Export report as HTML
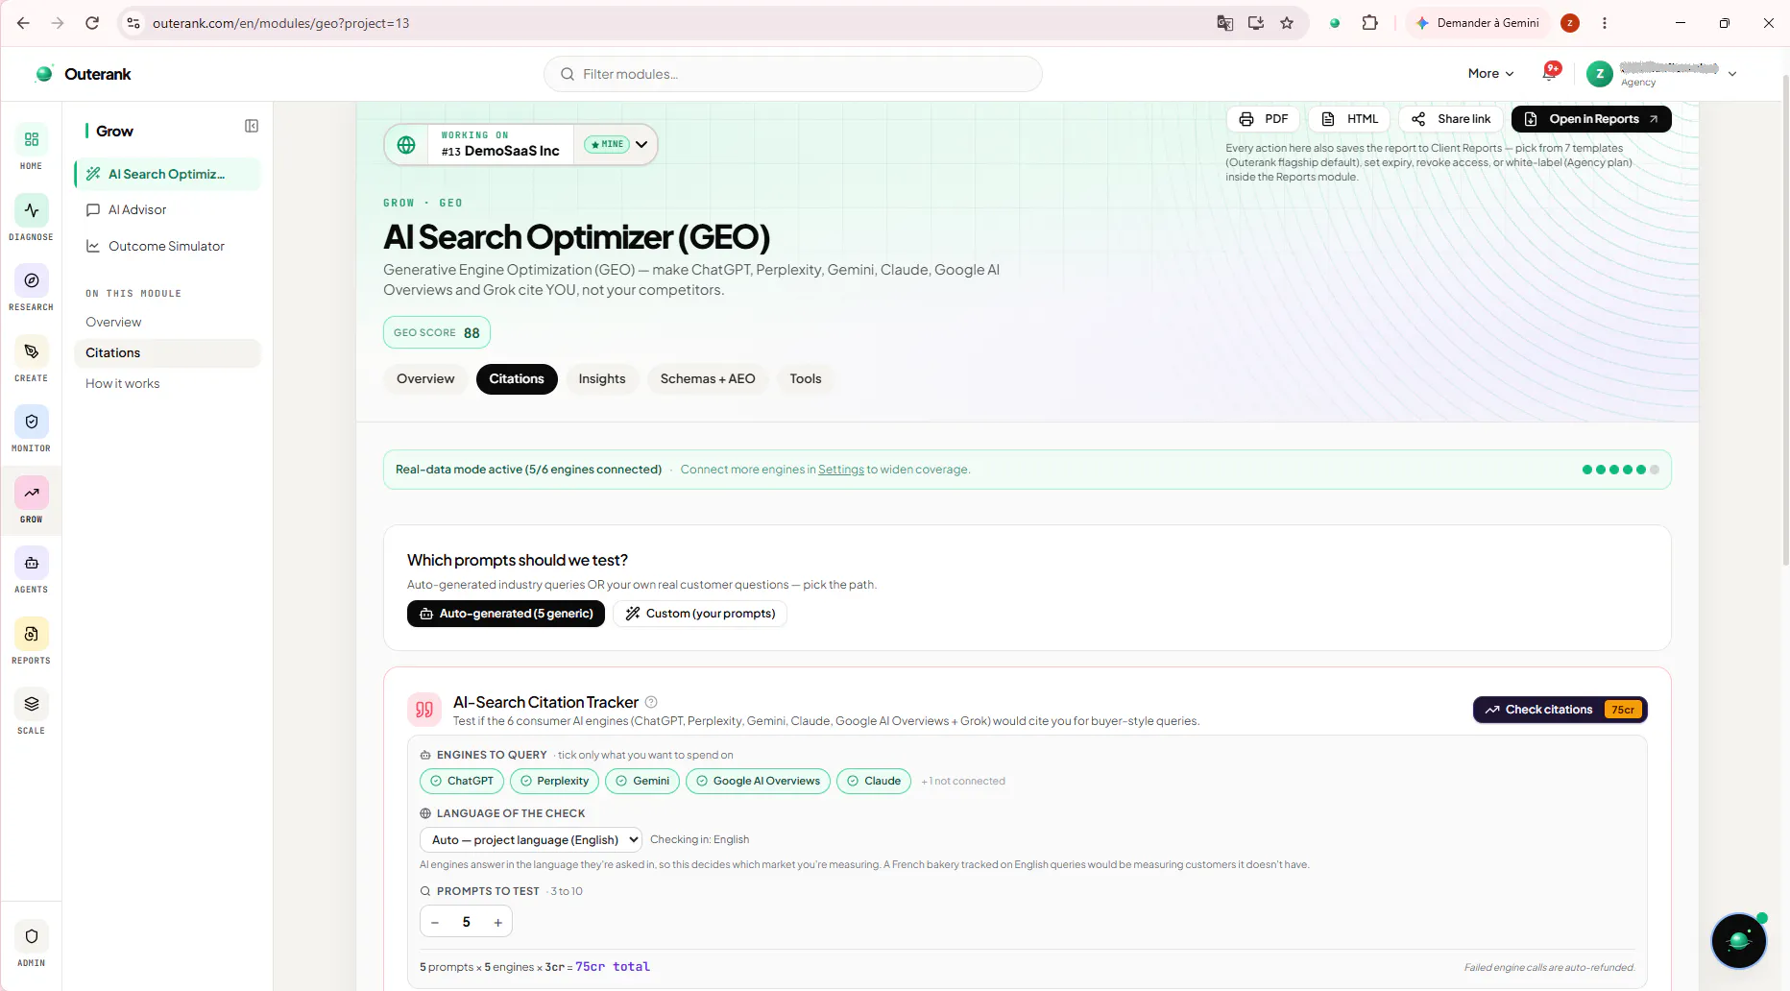Image resolution: width=1790 pixels, height=991 pixels. [1349, 119]
